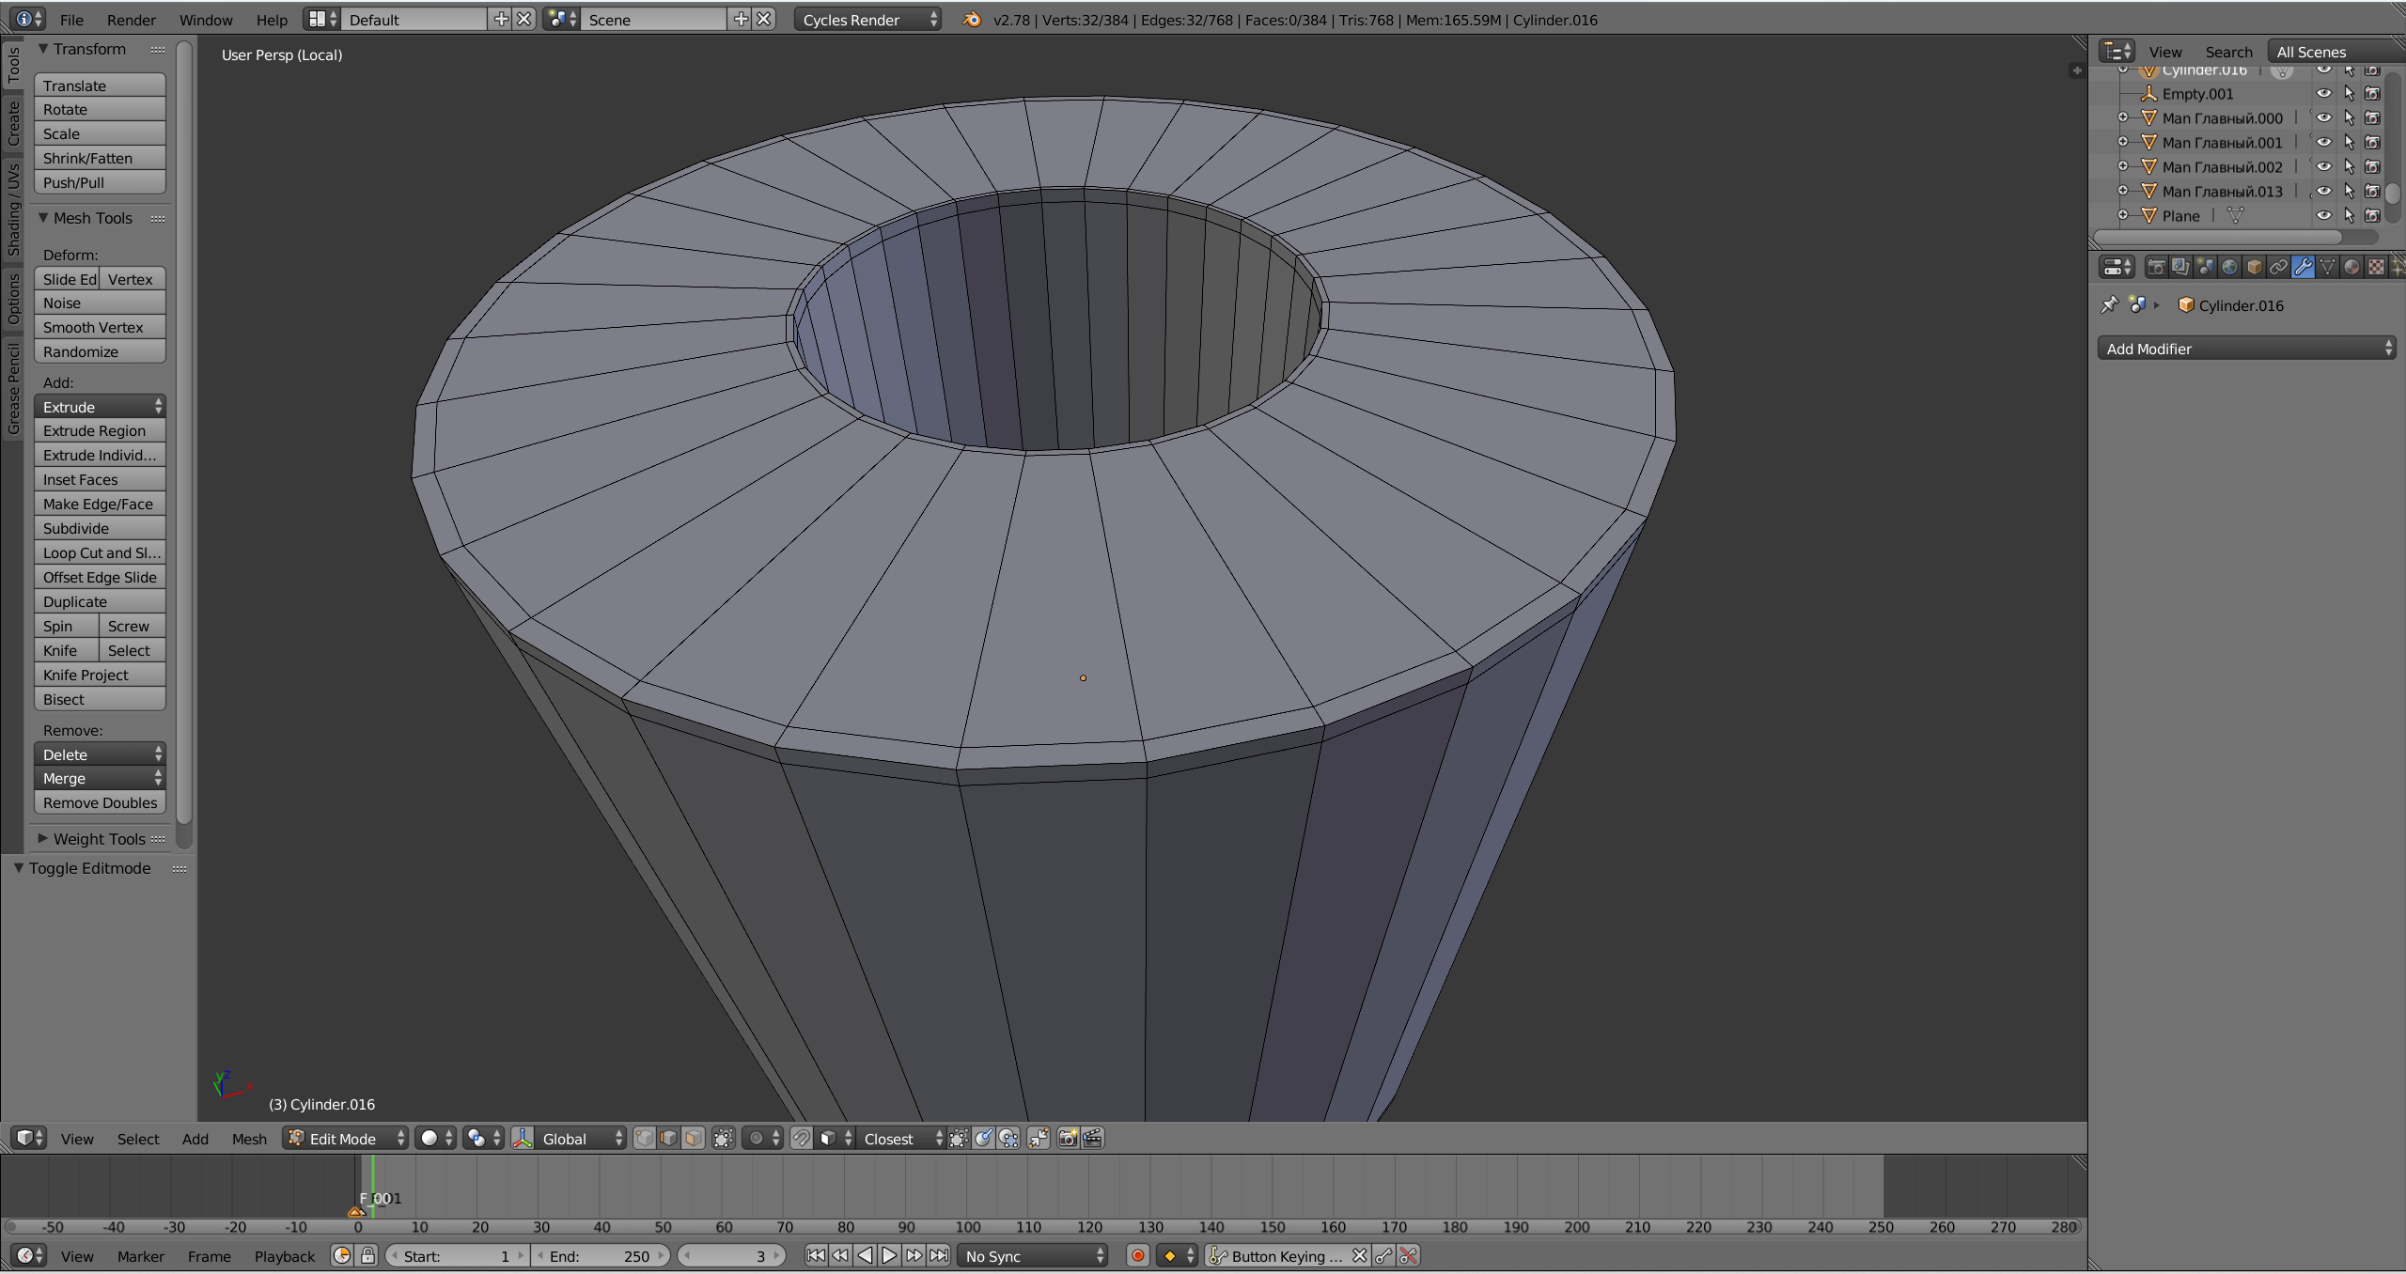Expand the Weight Tools panel

99,839
